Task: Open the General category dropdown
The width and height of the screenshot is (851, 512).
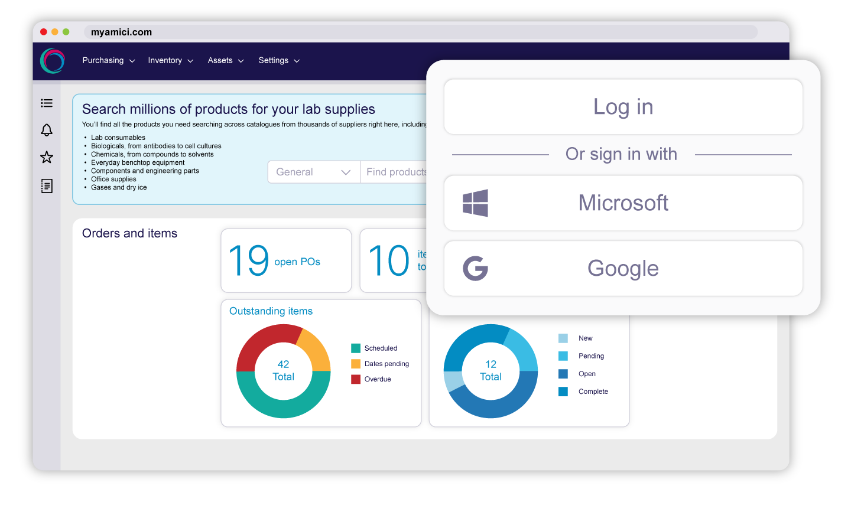Action: pyautogui.click(x=314, y=172)
